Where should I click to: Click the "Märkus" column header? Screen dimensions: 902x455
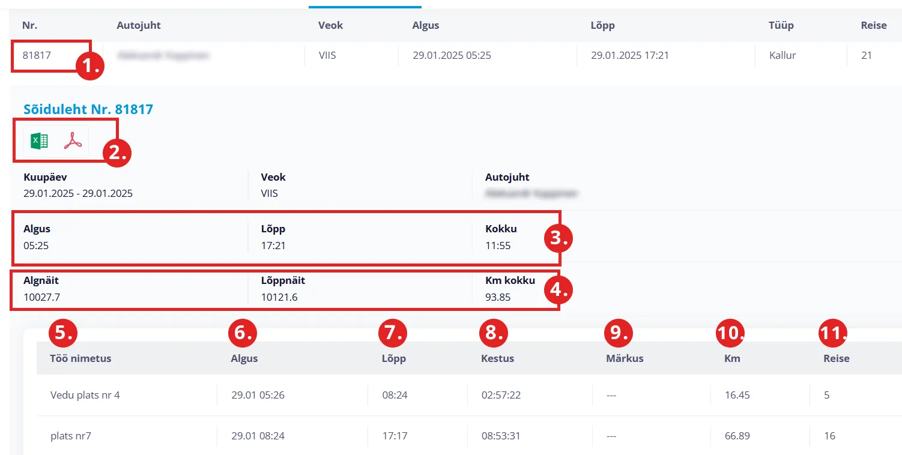[x=625, y=358]
